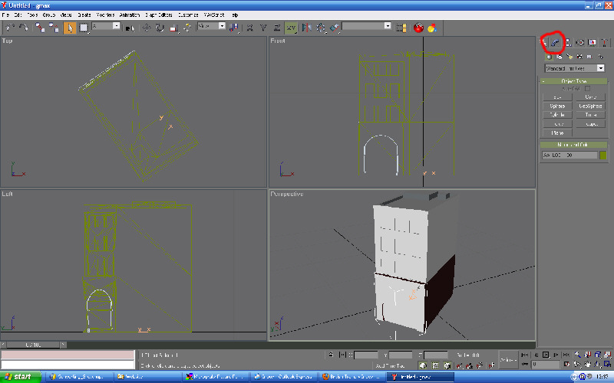Click the Cylinder object button
The height and width of the screenshot is (383, 614).
pos(557,115)
